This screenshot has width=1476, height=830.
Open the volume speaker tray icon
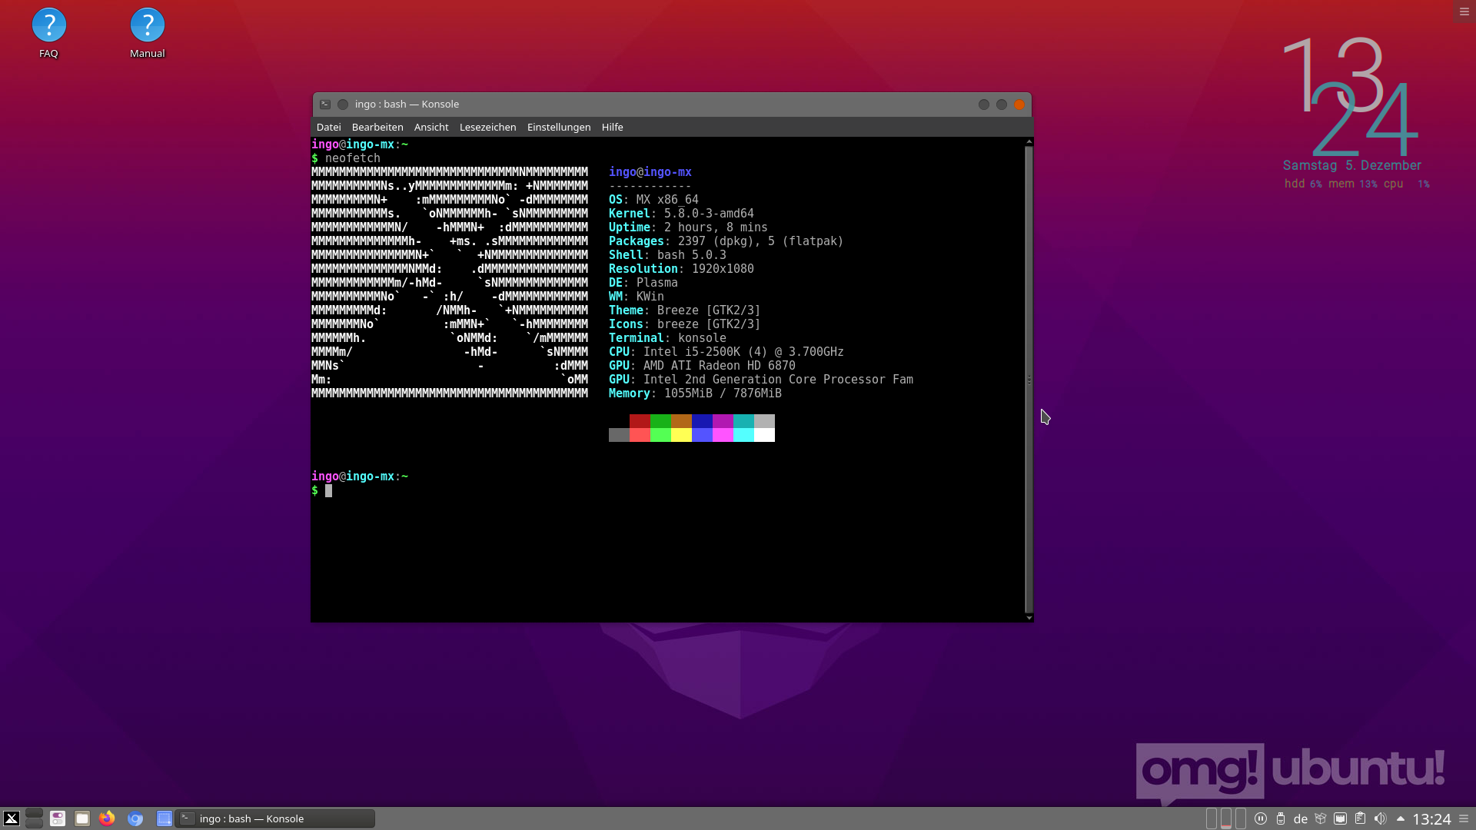[x=1380, y=818]
